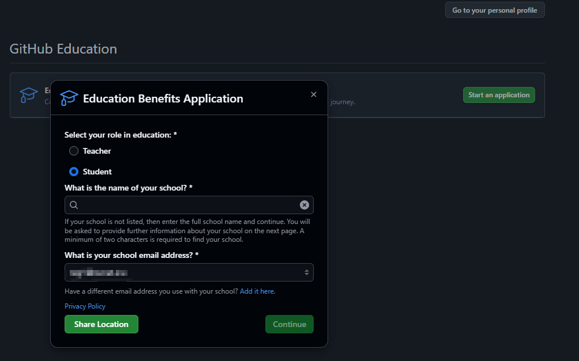Open the school email address dropdown
The height and width of the screenshot is (361, 579).
pos(189,272)
